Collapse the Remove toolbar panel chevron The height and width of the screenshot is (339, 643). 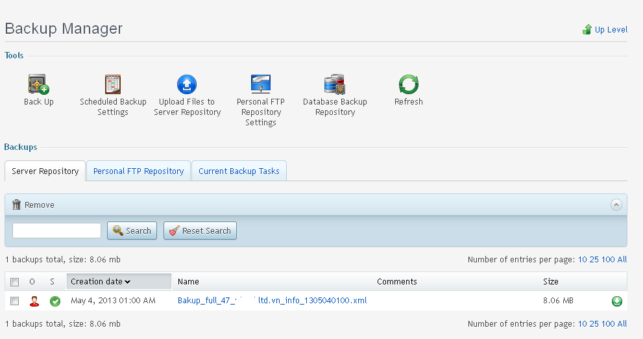tap(616, 205)
